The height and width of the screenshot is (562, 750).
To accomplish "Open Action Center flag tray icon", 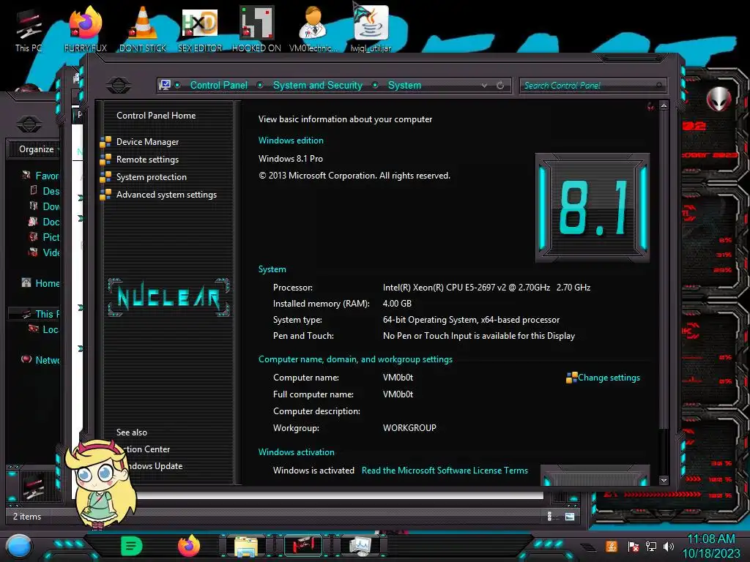I will click(633, 546).
